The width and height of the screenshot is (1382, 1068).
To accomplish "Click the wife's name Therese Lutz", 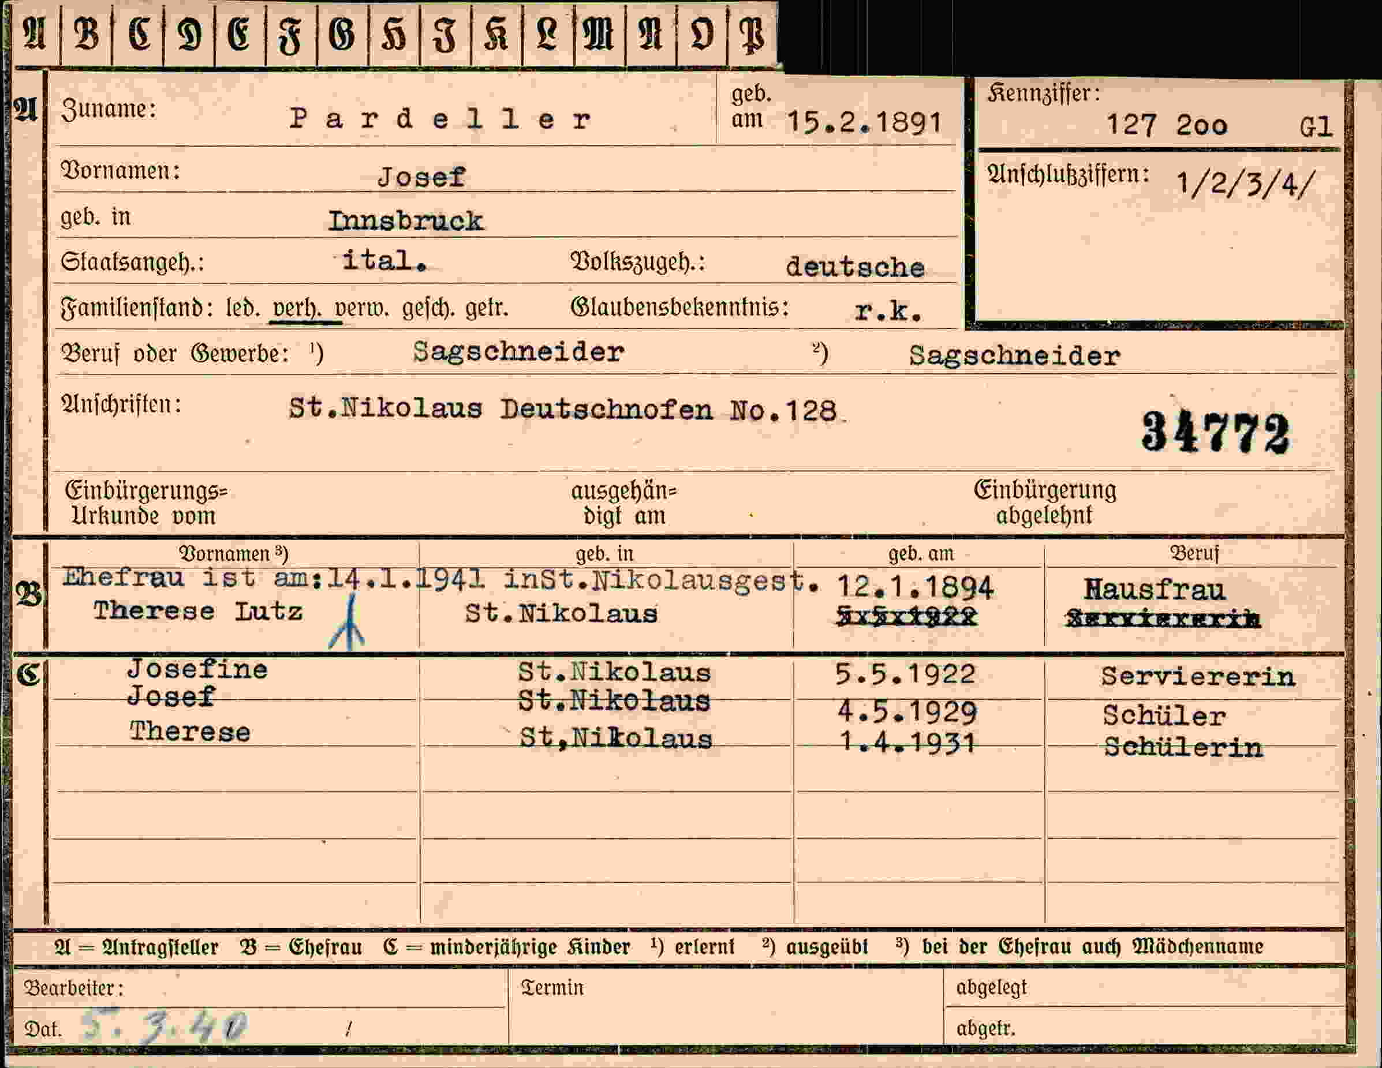I will coord(198,612).
